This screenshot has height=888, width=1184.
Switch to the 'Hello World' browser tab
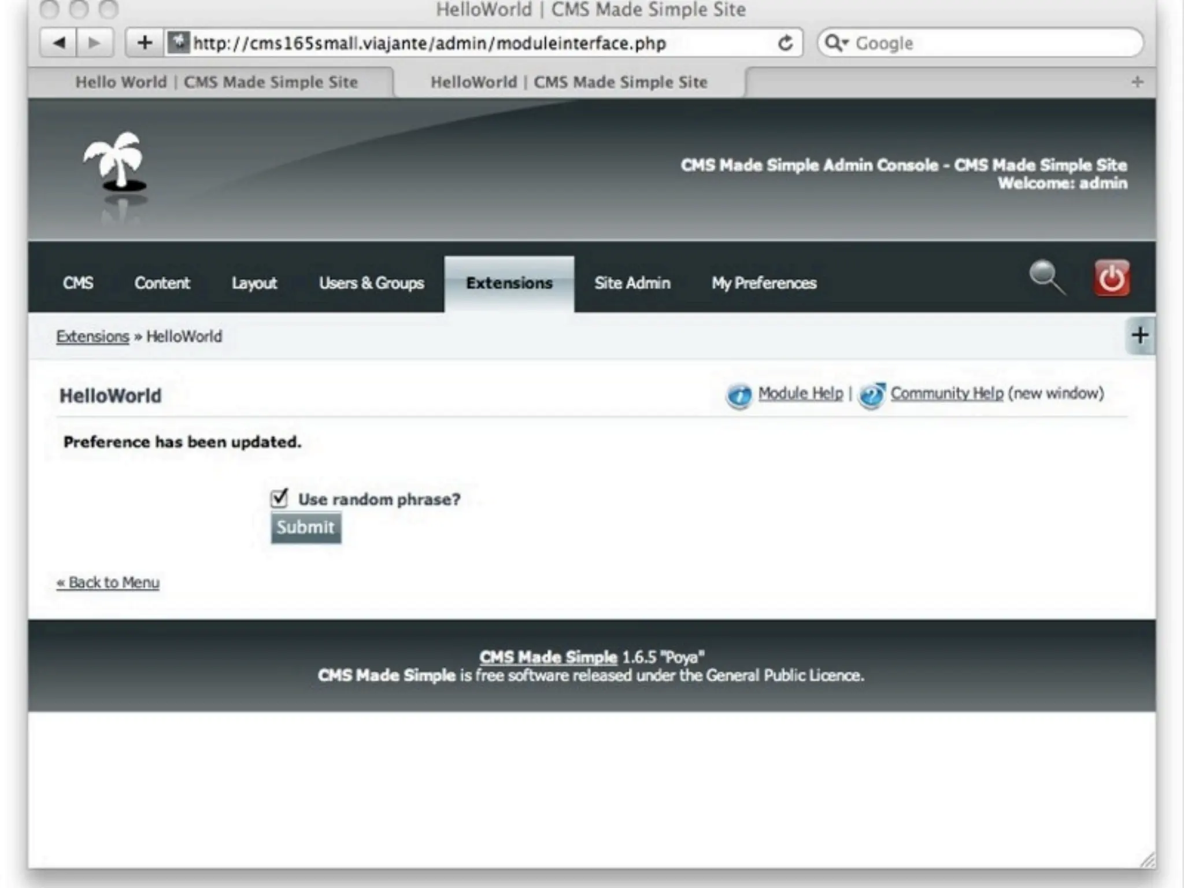(x=216, y=82)
